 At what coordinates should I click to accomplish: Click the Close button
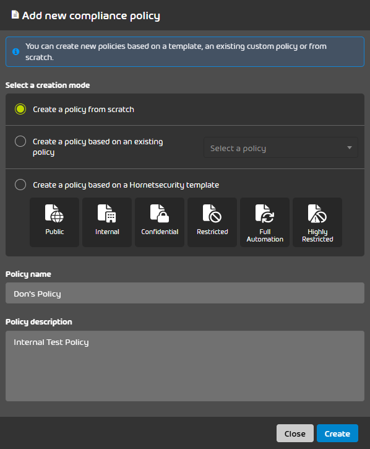point(295,434)
